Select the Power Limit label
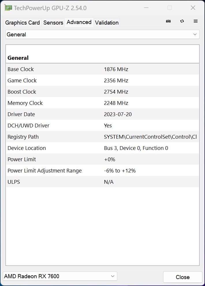The width and height of the screenshot is (205, 286). 22,159
